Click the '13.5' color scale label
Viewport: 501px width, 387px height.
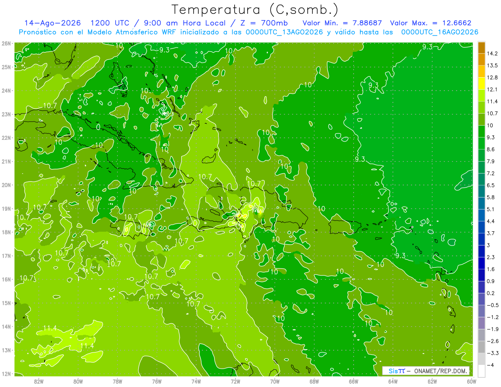click(x=492, y=66)
